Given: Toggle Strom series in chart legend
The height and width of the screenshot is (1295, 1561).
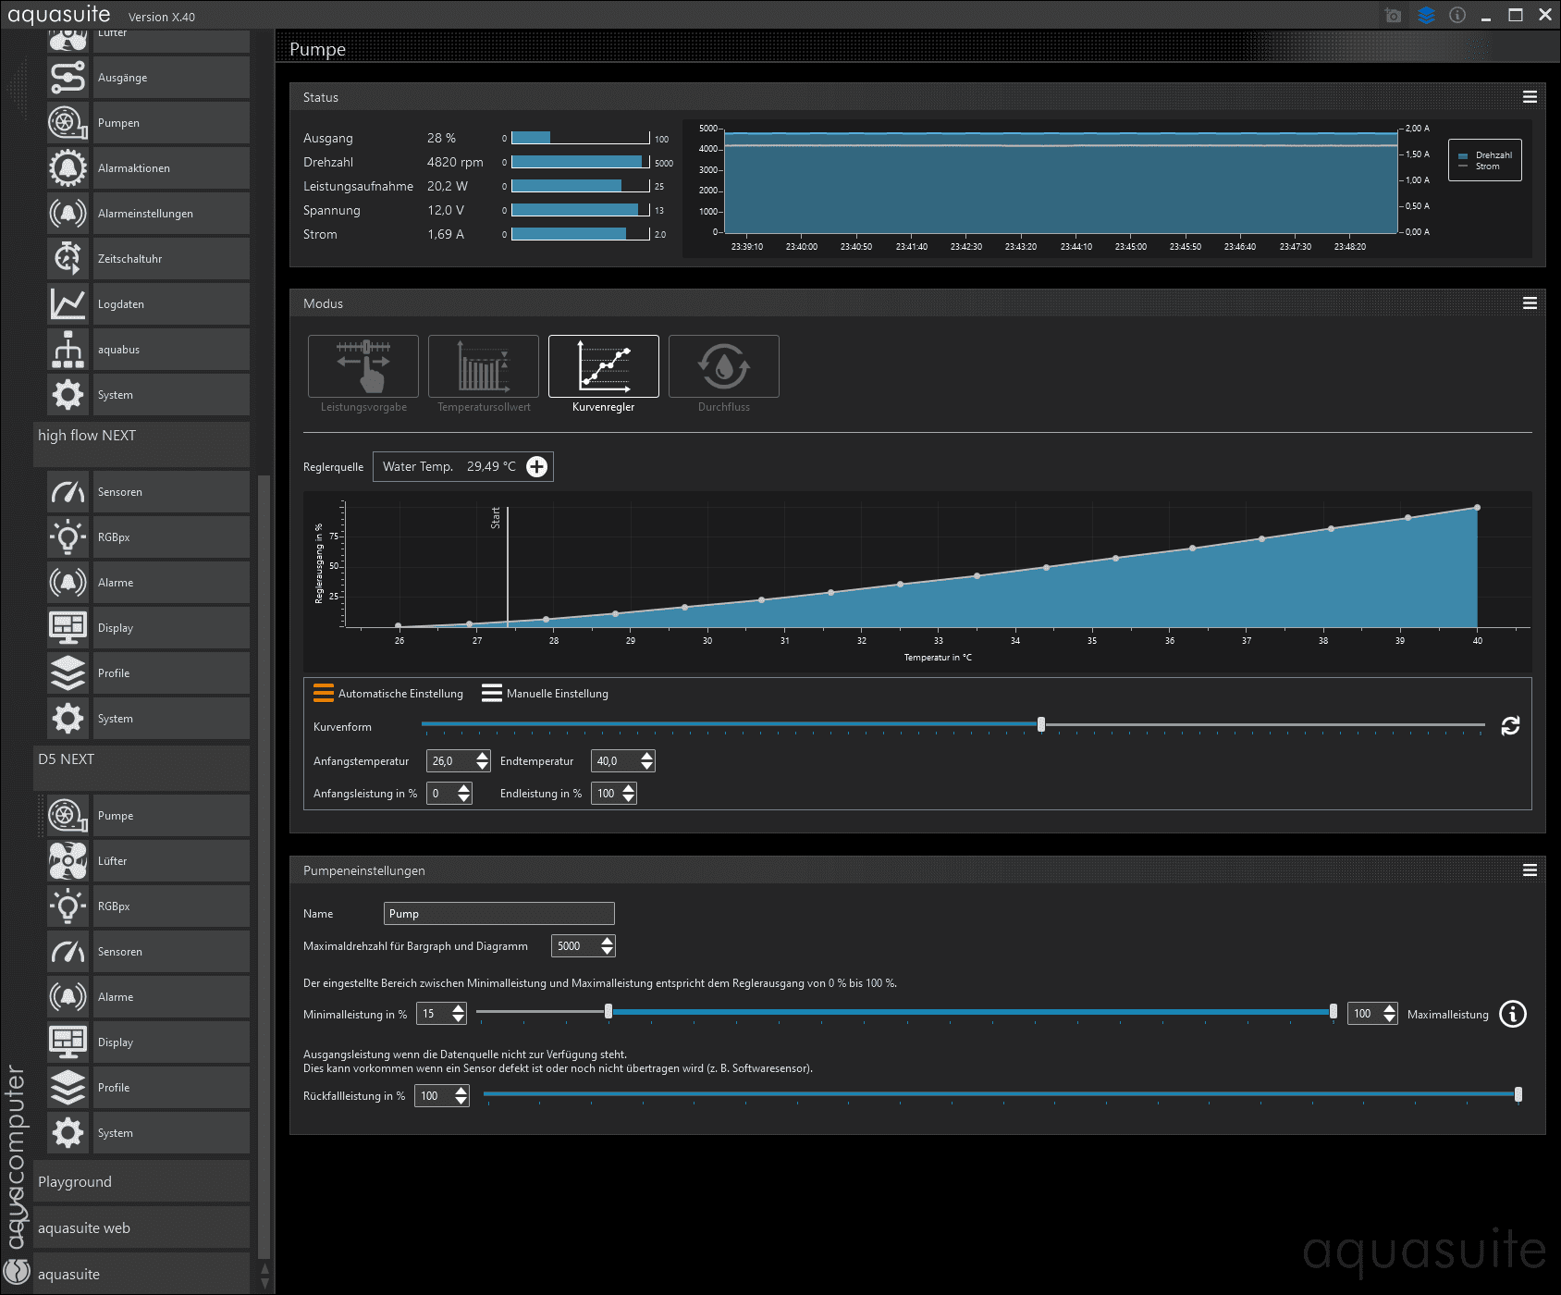Looking at the screenshot, I should [x=1480, y=166].
